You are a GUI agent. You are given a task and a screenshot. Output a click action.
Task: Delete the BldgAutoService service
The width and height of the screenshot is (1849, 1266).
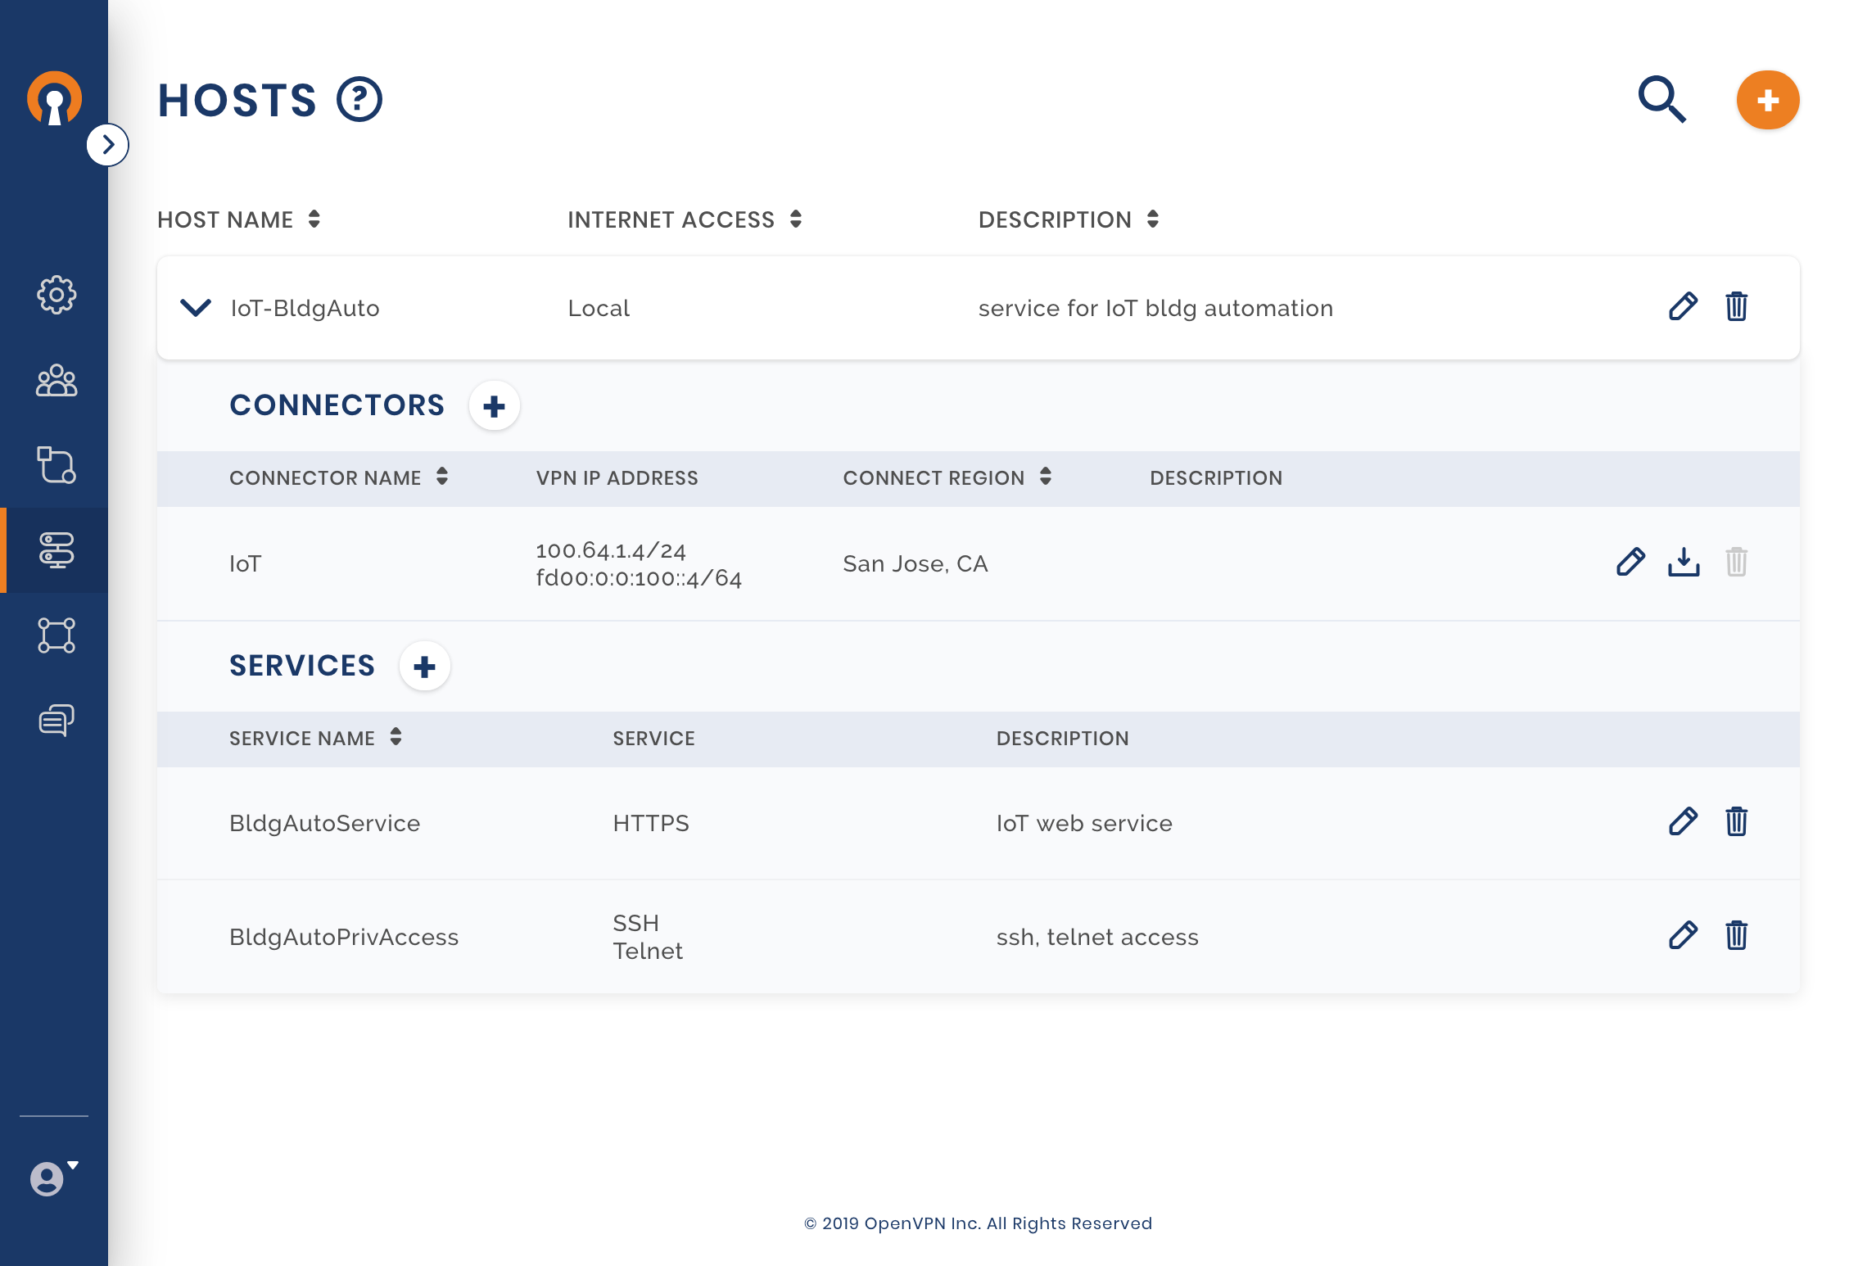click(1736, 821)
